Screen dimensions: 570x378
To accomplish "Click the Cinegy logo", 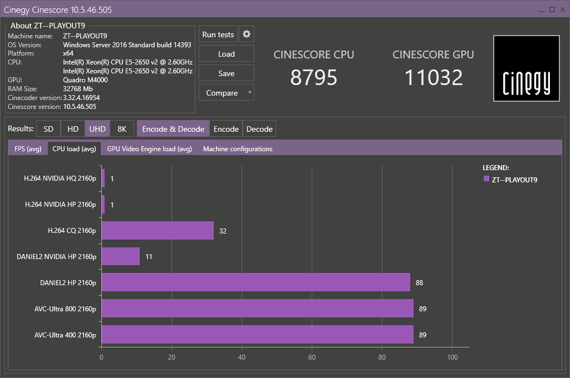I will (526, 68).
